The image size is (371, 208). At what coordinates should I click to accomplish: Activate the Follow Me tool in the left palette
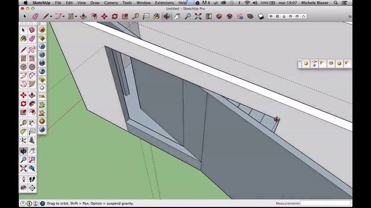pyautogui.click(x=32, y=104)
